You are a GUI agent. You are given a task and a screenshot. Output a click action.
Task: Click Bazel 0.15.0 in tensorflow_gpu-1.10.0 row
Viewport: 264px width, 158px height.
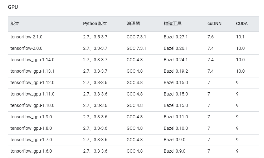click(x=175, y=106)
